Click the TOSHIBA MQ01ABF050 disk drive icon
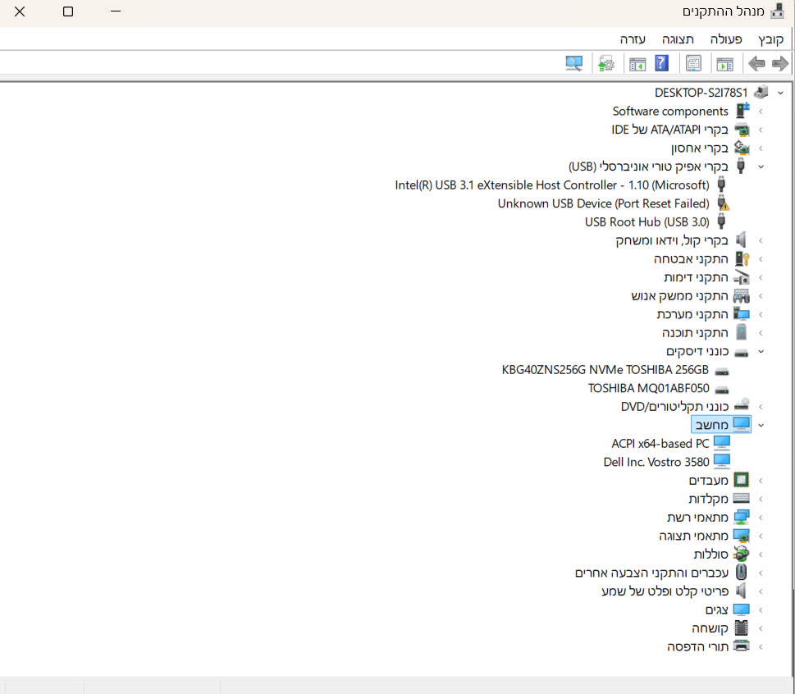 (721, 390)
